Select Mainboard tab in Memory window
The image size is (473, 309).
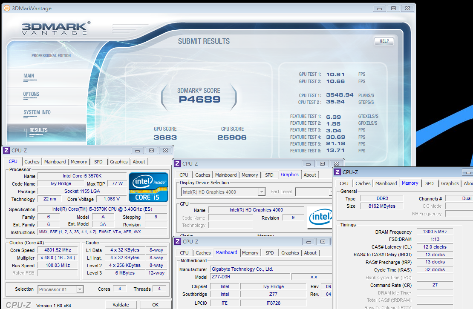386,183
